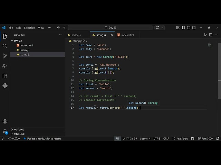Toggle the primary side bar
221x165 pixels.
183,27
